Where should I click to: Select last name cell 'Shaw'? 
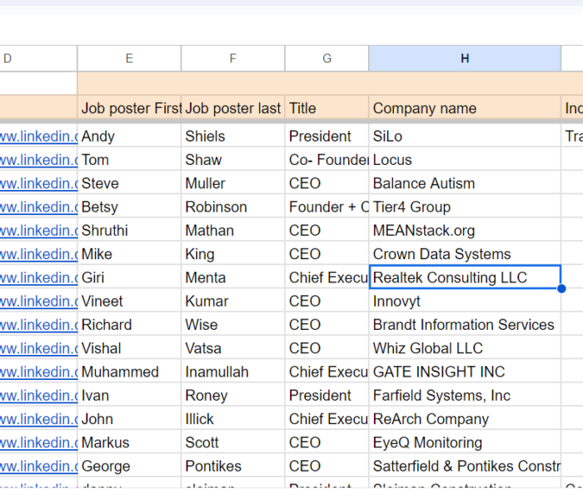click(232, 160)
